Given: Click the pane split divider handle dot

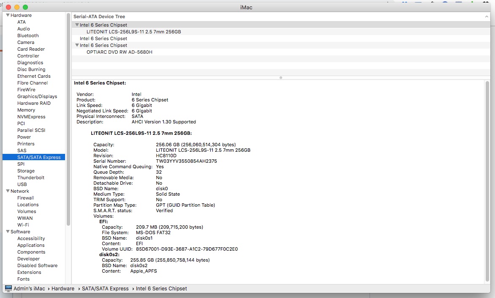Looking at the screenshot, I should (280, 78).
